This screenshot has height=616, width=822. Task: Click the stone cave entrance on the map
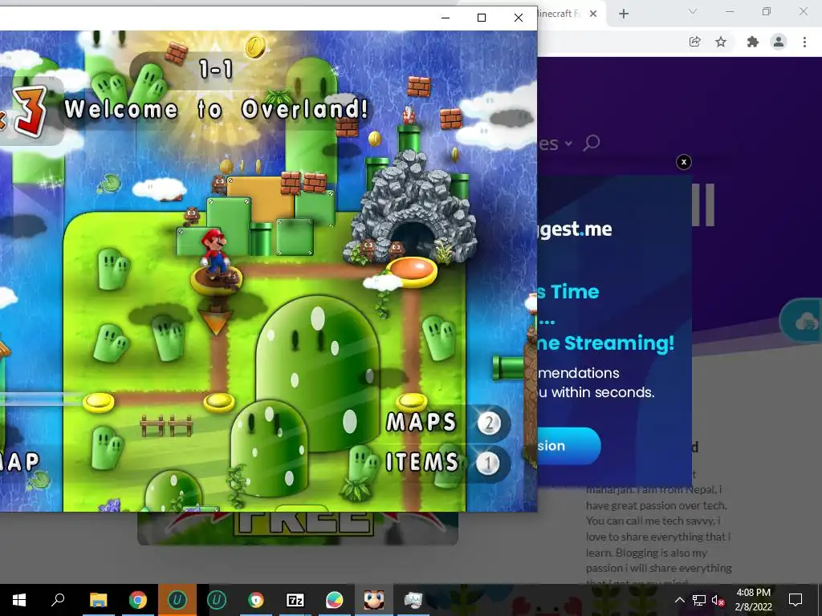tap(413, 237)
